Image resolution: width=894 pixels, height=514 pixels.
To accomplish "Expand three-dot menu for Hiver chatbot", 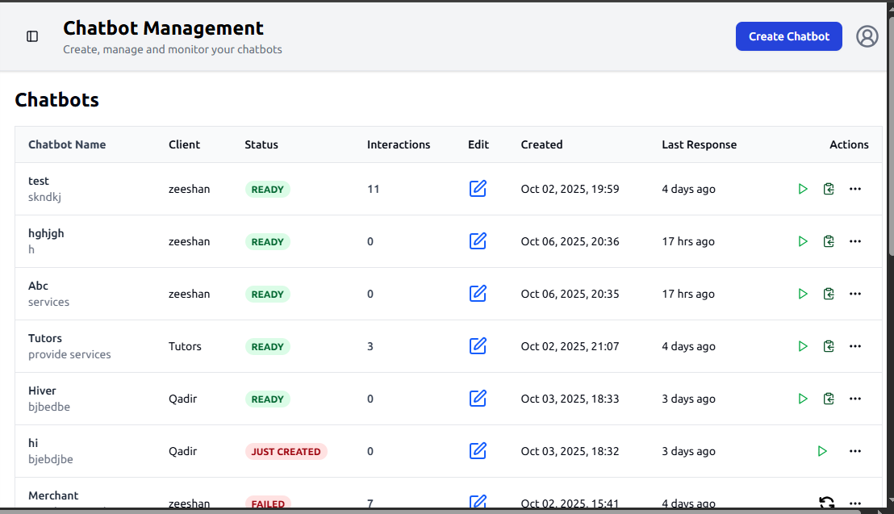I will tap(855, 399).
